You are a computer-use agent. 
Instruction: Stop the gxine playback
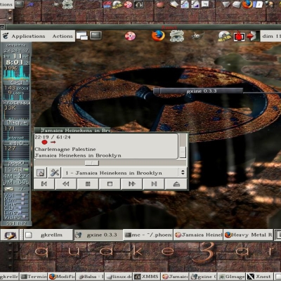[110, 184]
